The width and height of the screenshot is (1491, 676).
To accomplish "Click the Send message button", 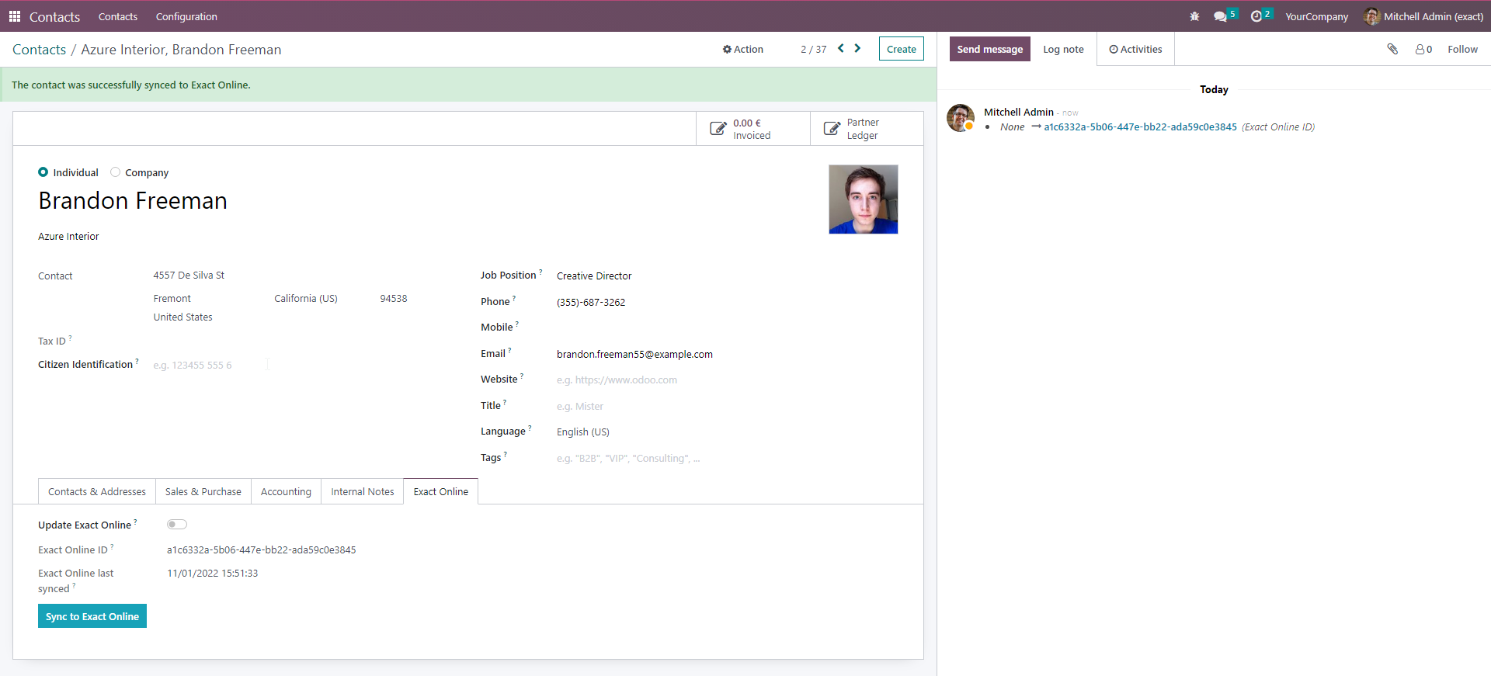I will (x=989, y=49).
